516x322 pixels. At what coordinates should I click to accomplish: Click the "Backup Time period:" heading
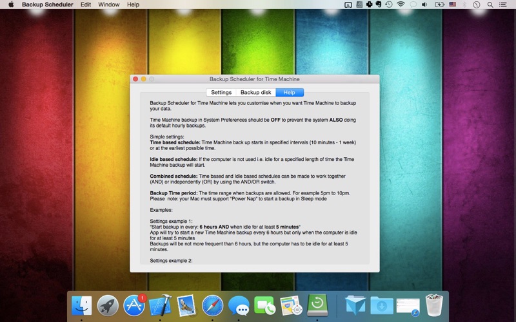click(174, 193)
